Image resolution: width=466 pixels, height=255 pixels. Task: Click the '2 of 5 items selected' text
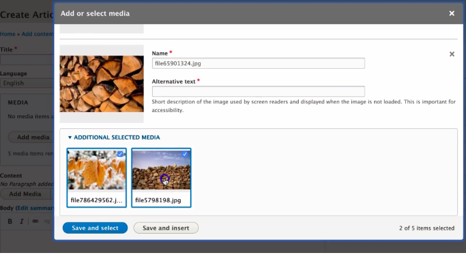click(427, 228)
